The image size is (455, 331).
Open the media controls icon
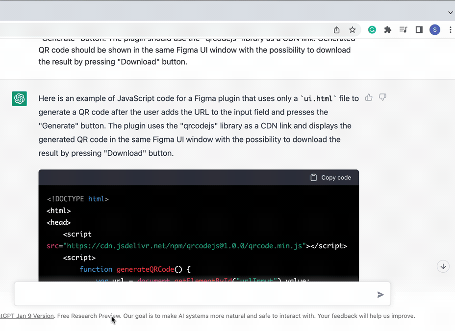(403, 30)
